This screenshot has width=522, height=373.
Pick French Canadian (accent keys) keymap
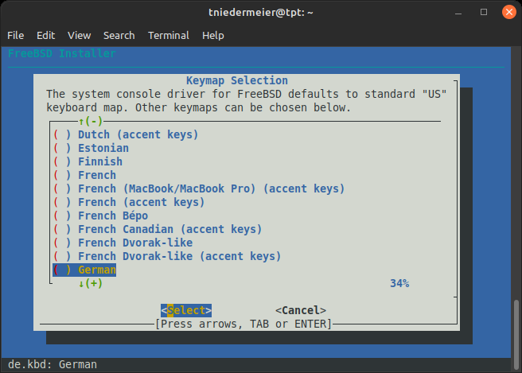click(x=158, y=229)
